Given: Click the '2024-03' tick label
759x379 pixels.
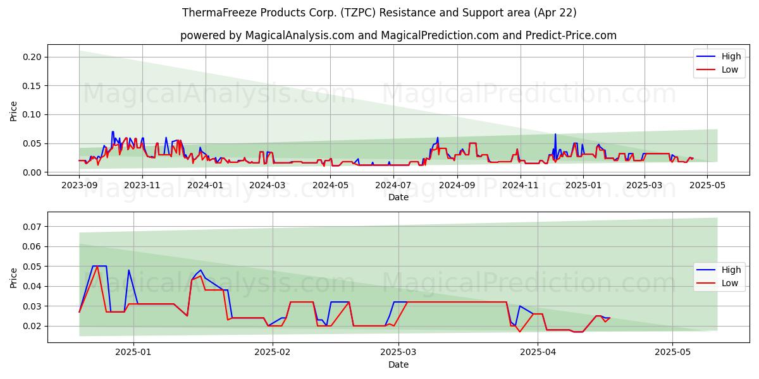Looking at the screenshot, I should pos(267,185).
